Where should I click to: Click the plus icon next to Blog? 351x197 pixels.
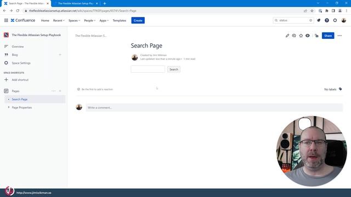coord(60,55)
